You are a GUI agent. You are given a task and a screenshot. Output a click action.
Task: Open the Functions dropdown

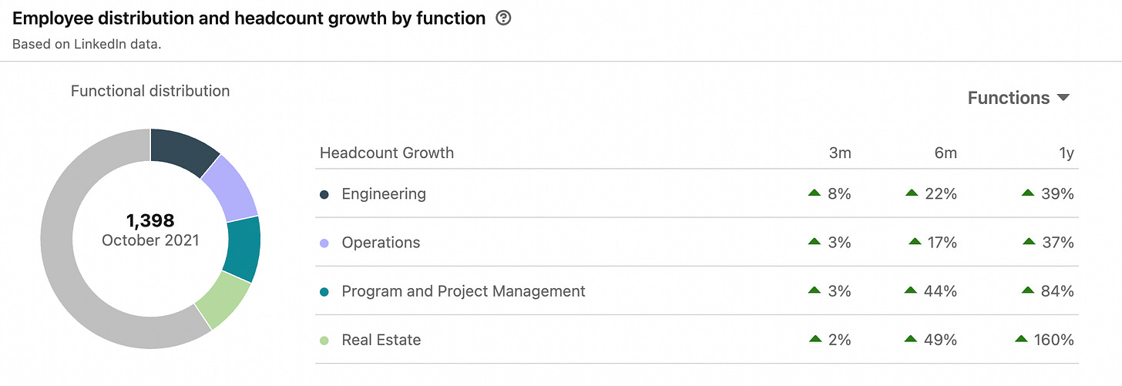[x=1019, y=98]
